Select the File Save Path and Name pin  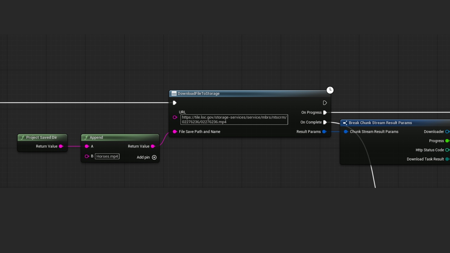(x=175, y=132)
